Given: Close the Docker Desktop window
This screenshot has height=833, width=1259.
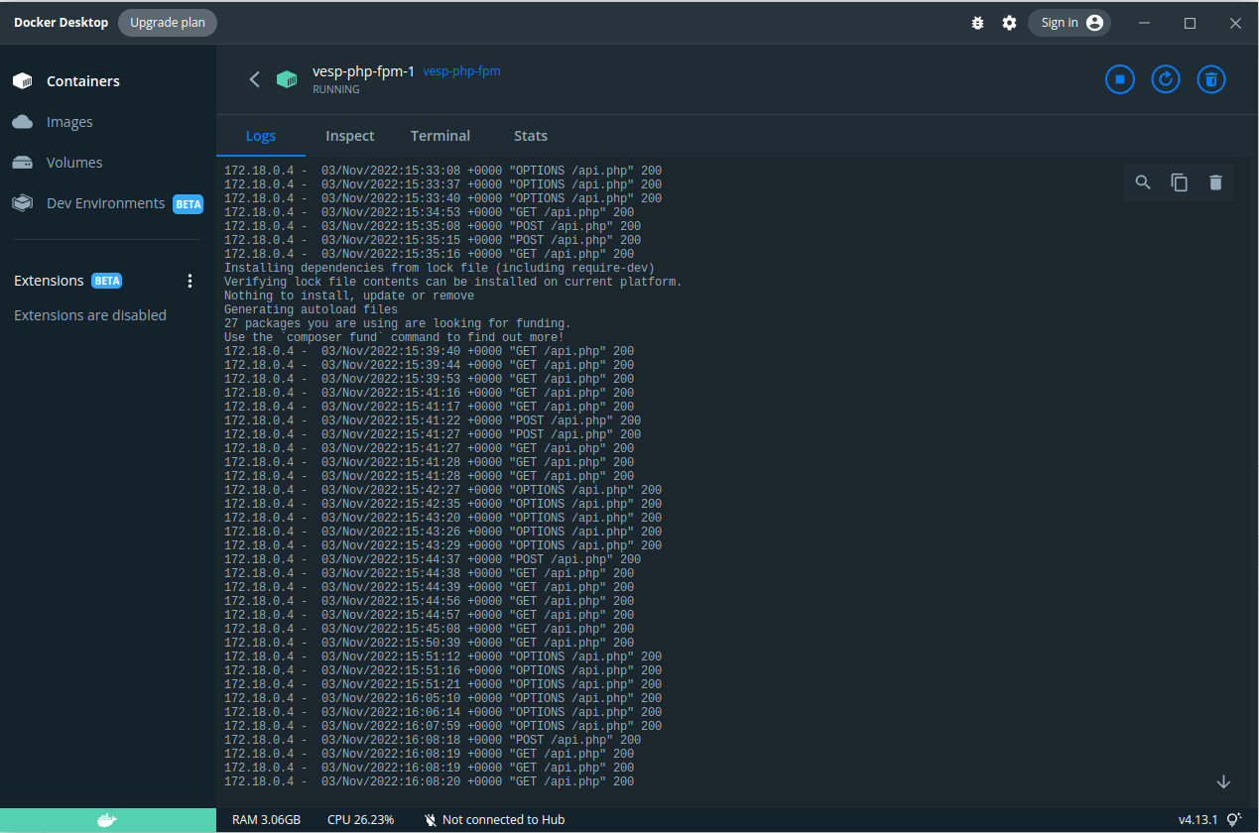Looking at the screenshot, I should coord(1236,23).
